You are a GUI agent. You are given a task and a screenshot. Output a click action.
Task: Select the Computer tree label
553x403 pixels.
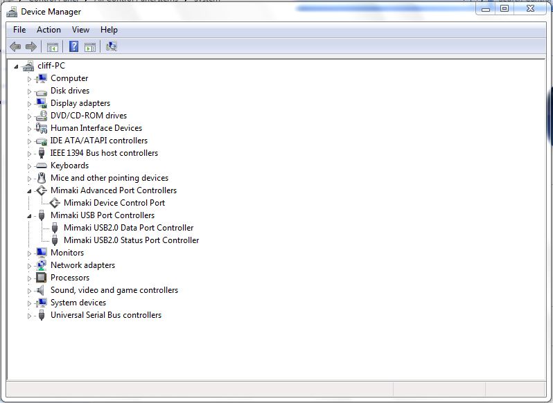(69, 78)
